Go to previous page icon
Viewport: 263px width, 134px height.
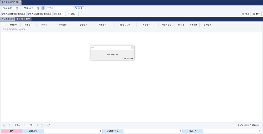coord(9,125)
